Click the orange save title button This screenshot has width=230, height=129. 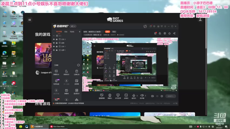click(x=108, y=32)
